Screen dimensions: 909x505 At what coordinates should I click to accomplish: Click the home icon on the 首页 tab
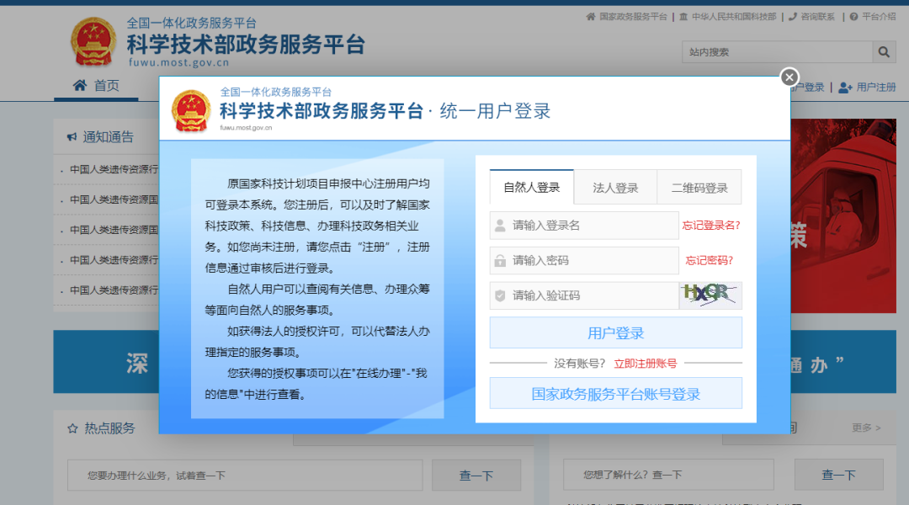[80, 85]
